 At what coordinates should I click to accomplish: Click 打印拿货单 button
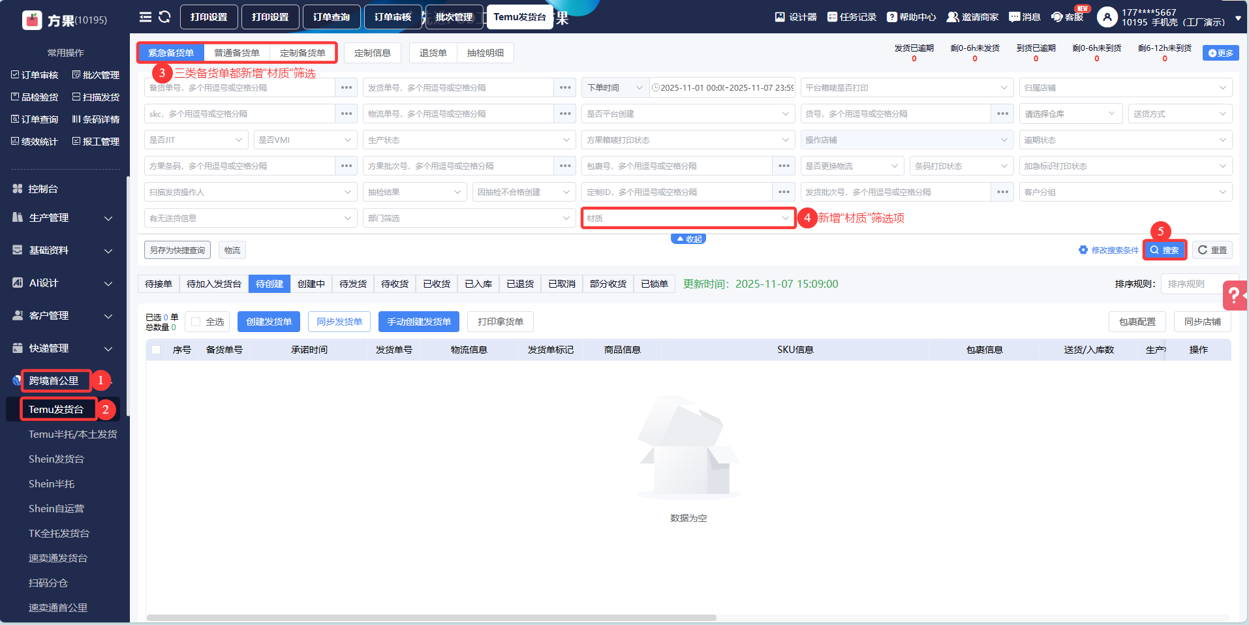[x=501, y=322]
